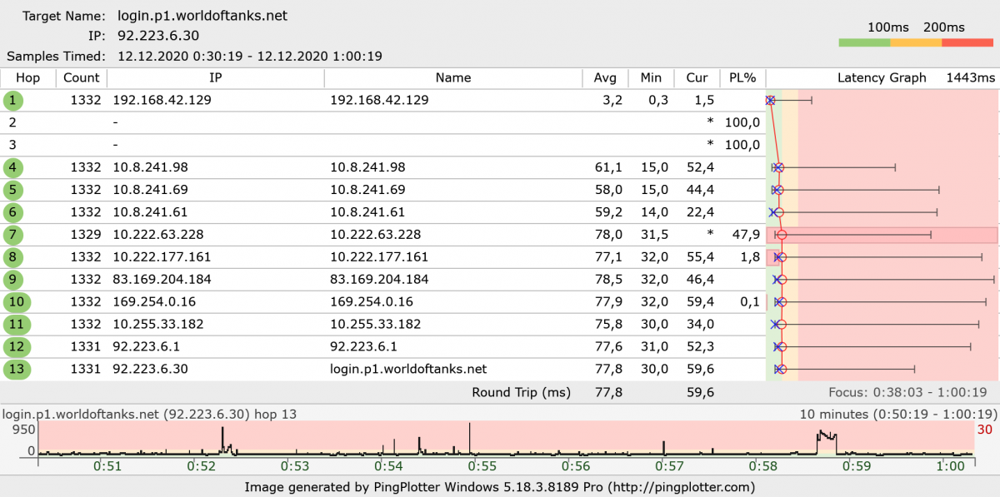Click the Target Name value field

pyautogui.click(x=203, y=17)
